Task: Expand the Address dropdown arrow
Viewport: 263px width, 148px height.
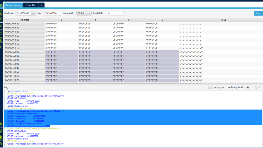Action: point(33,13)
